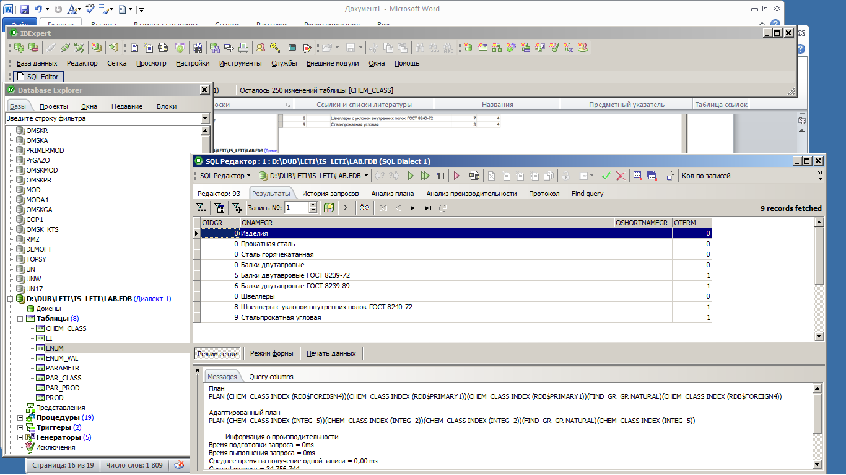Collapse the D:\DUB\LETI\IS_LETI\LAB.FDB database node

[10, 299]
